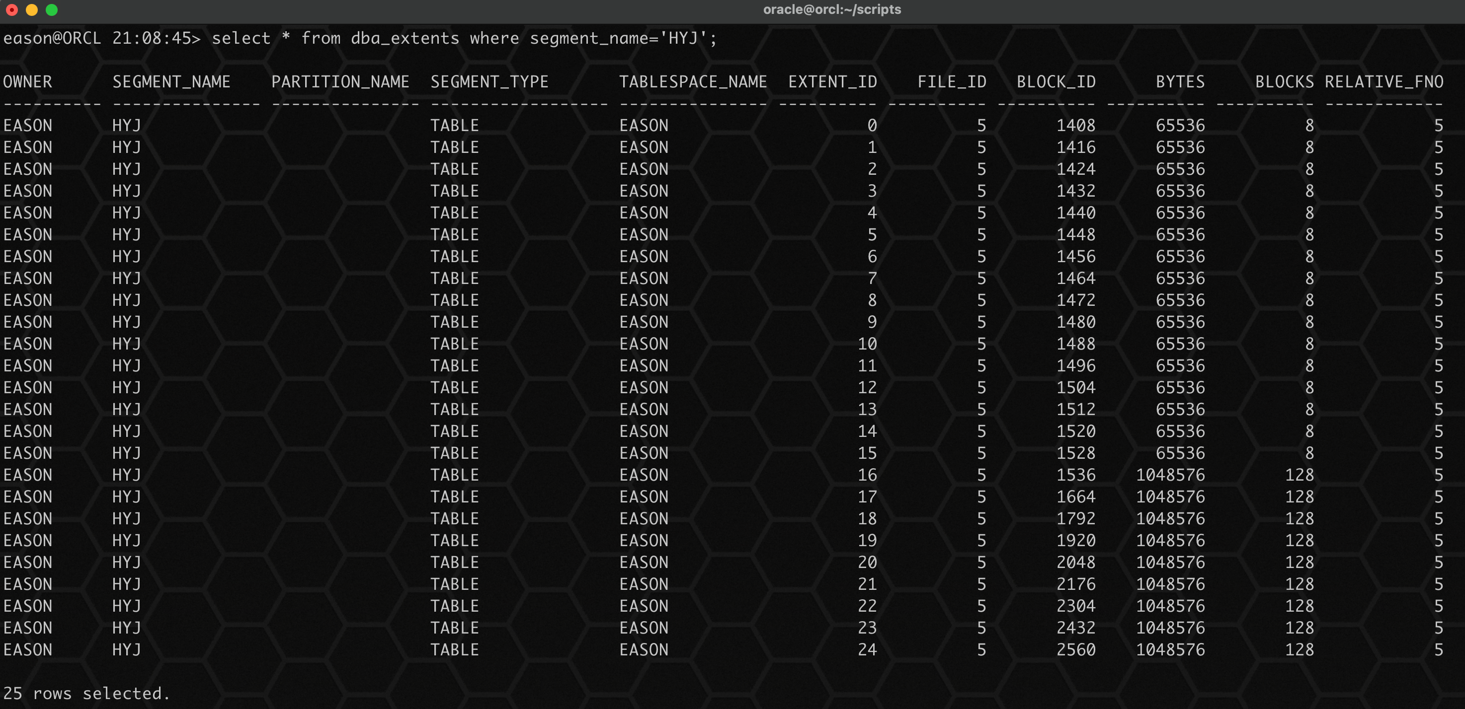
Task: Click the oracle@orcl window title text
Action: tap(831, 9)
